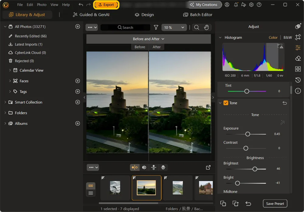The image size is (304, 212).
Task: Select Latest Imports (1)
Action: click(x=29, y=45)
